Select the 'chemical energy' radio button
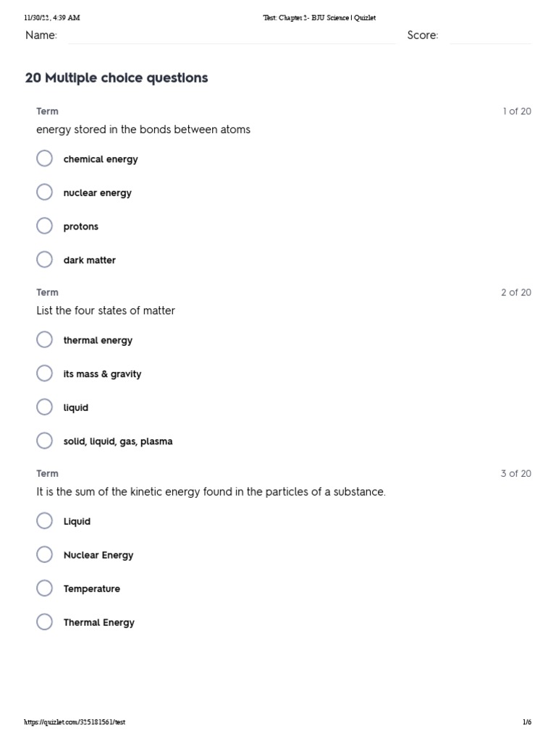The height and width of the screenshot is (741, 556). [x=45, y=158]
